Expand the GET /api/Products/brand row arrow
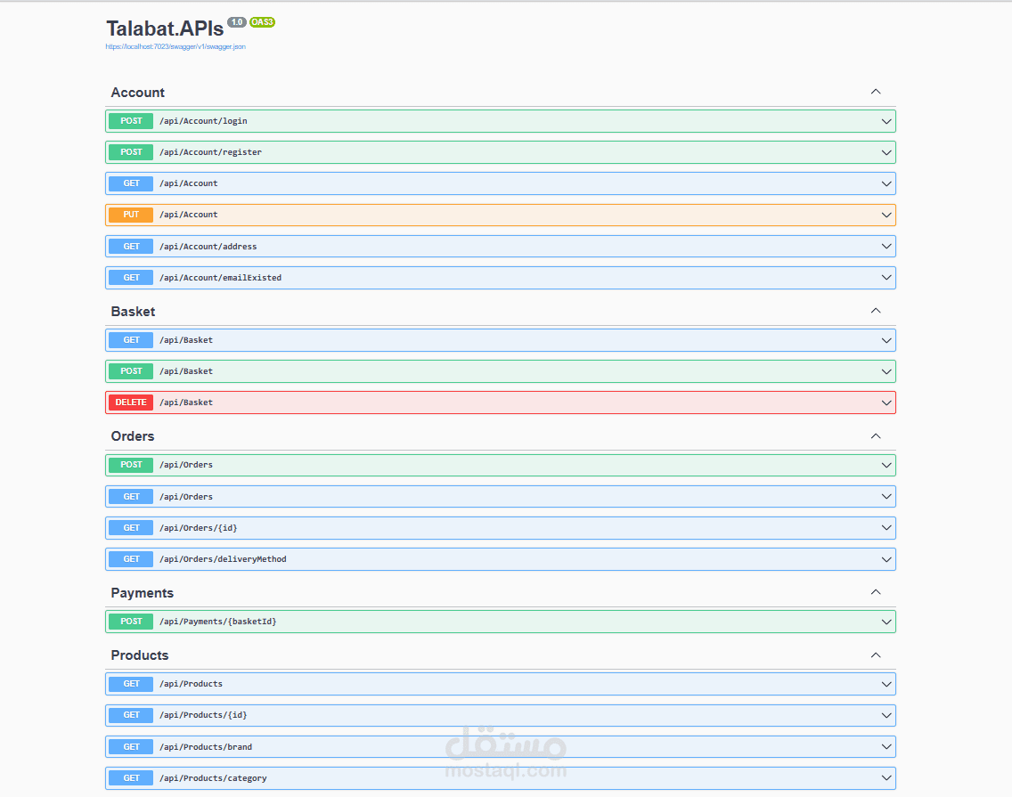This screenshot has width=1012, height=797. 886,746
